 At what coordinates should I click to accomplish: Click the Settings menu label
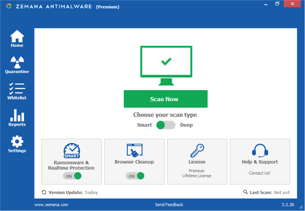pyautogui.click(x=17, y=150)
